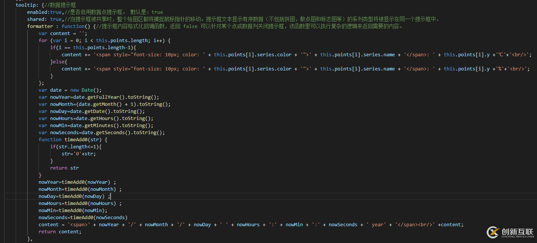Click the orange watermark logo icon
This screenshot has height=243, width=537.
(493, 232)
